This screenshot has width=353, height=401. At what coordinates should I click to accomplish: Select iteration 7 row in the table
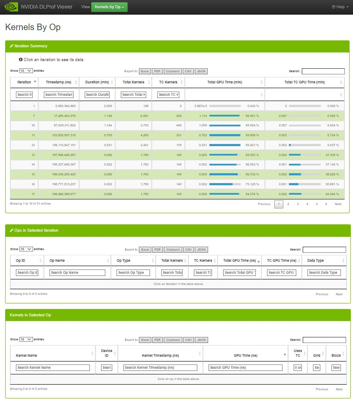pos(129,116)
